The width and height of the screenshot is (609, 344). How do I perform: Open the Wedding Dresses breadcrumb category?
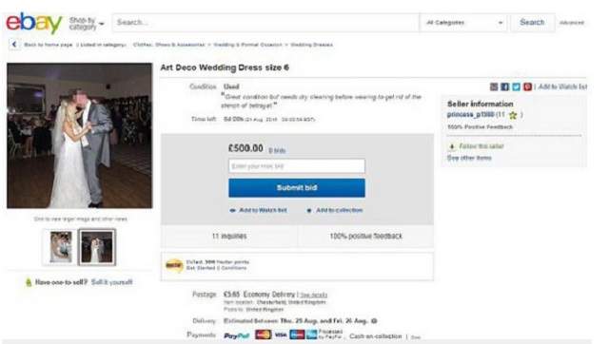click(311, 45)
